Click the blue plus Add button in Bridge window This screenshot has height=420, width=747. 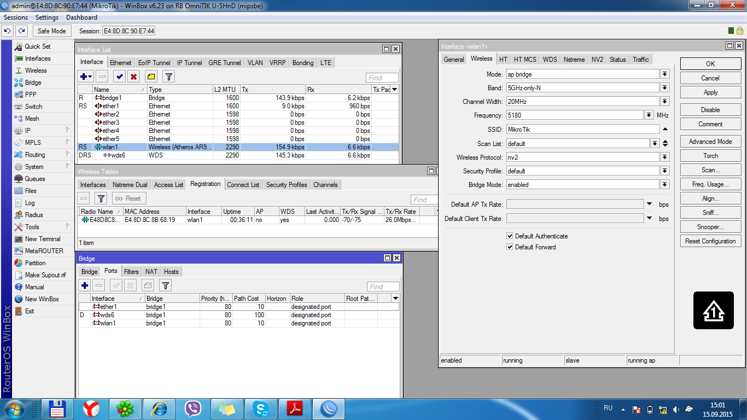[x=85, y=285]
